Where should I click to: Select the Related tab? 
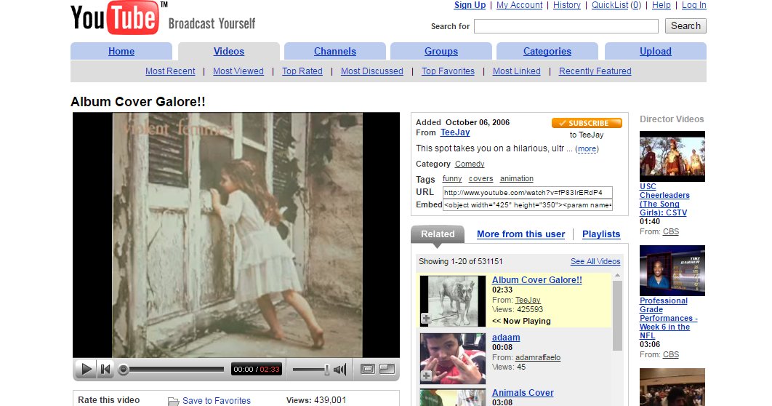point(438,234)
